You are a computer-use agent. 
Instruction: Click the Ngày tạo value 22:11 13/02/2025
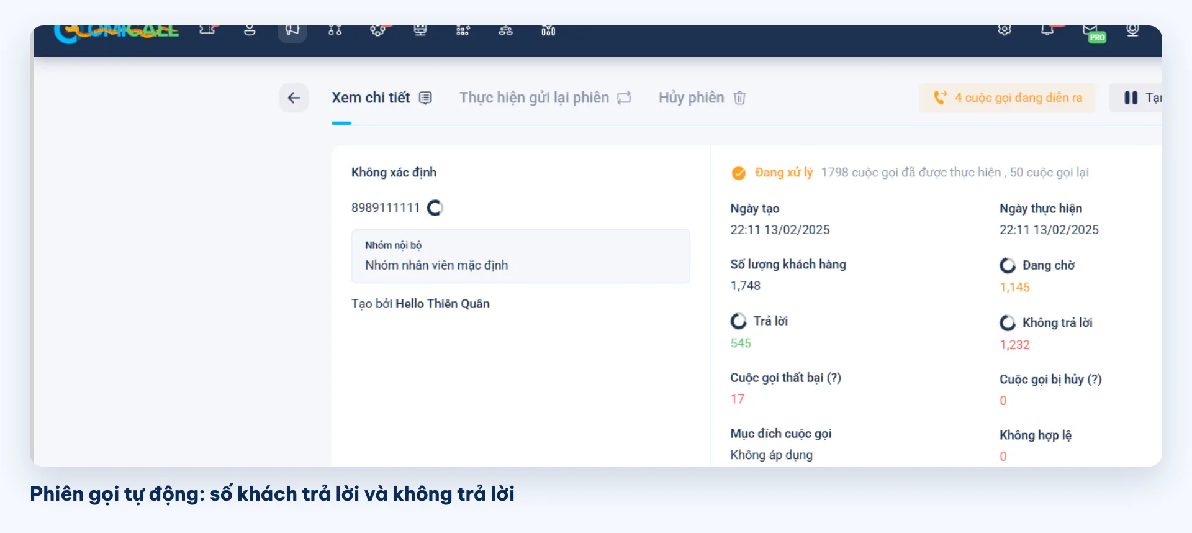[780, 229]
